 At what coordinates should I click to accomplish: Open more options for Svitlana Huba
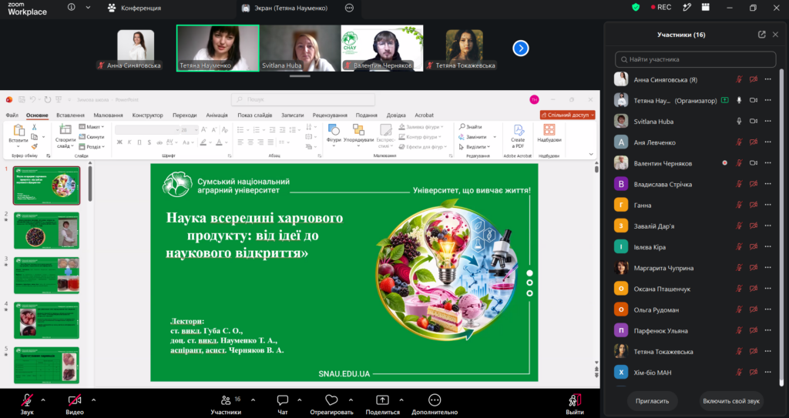pyautogui.click(x=768, y=121)
